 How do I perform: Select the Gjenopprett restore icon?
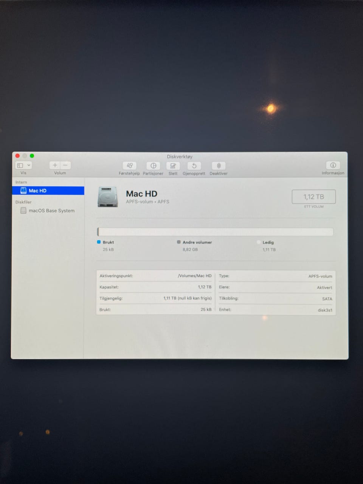pyautogui.click(x=194, y=166)
